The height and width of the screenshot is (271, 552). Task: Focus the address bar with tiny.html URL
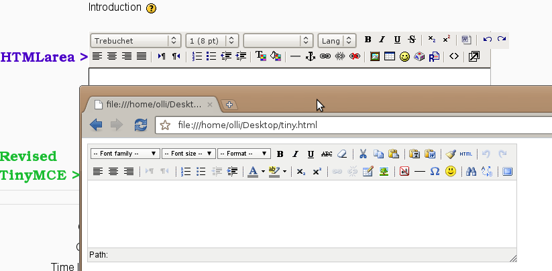353,125
